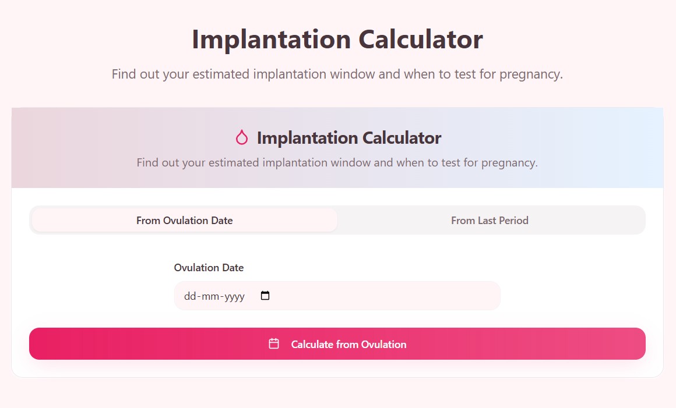Click the Implantation Calculator heading inside the card

(x=348, y=138)
